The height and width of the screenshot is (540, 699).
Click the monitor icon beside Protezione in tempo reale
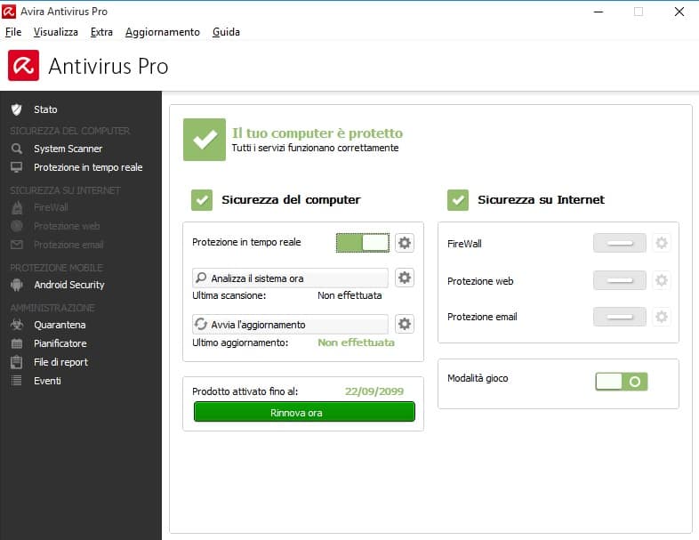coord(17,167)
